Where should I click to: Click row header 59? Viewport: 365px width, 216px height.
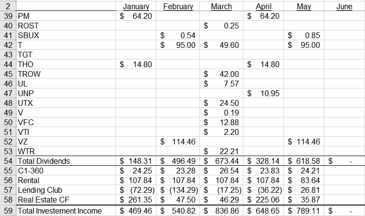(x=8, y=211)
